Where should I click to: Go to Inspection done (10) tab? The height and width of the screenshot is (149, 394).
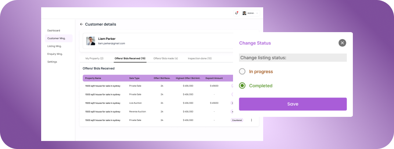click(200, 58)
